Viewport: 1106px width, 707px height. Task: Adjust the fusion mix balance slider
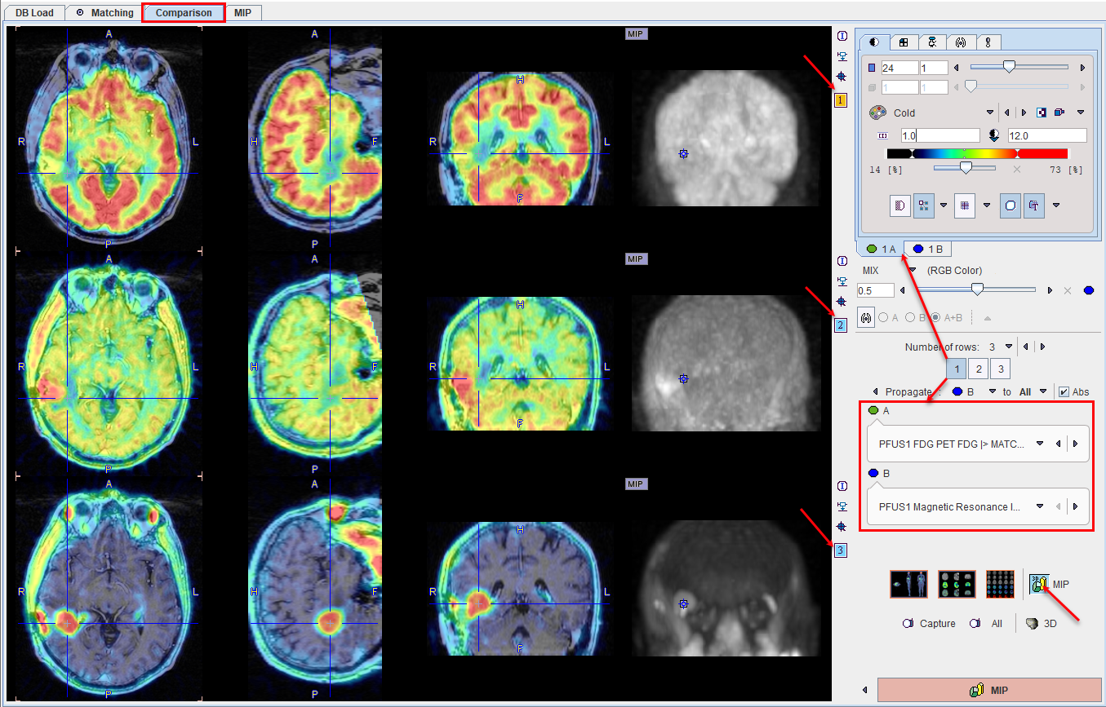[x=976, y=289]
